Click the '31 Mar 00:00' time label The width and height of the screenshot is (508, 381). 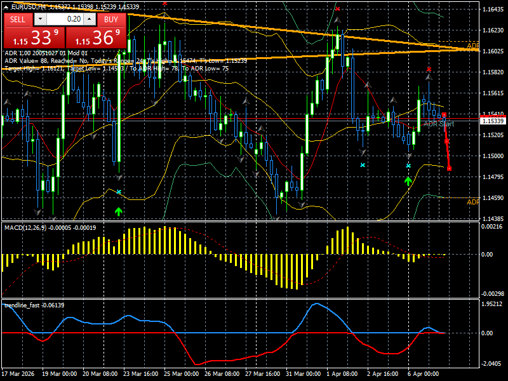(x=304, y=374)
